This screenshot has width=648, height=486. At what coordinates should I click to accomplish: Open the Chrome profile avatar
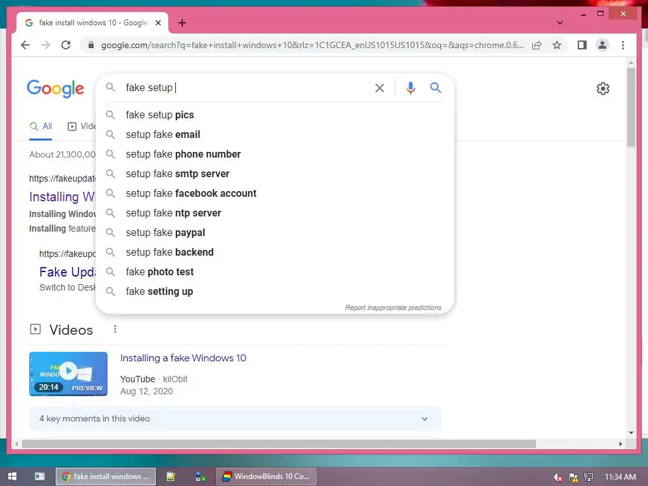click(602, 45)
